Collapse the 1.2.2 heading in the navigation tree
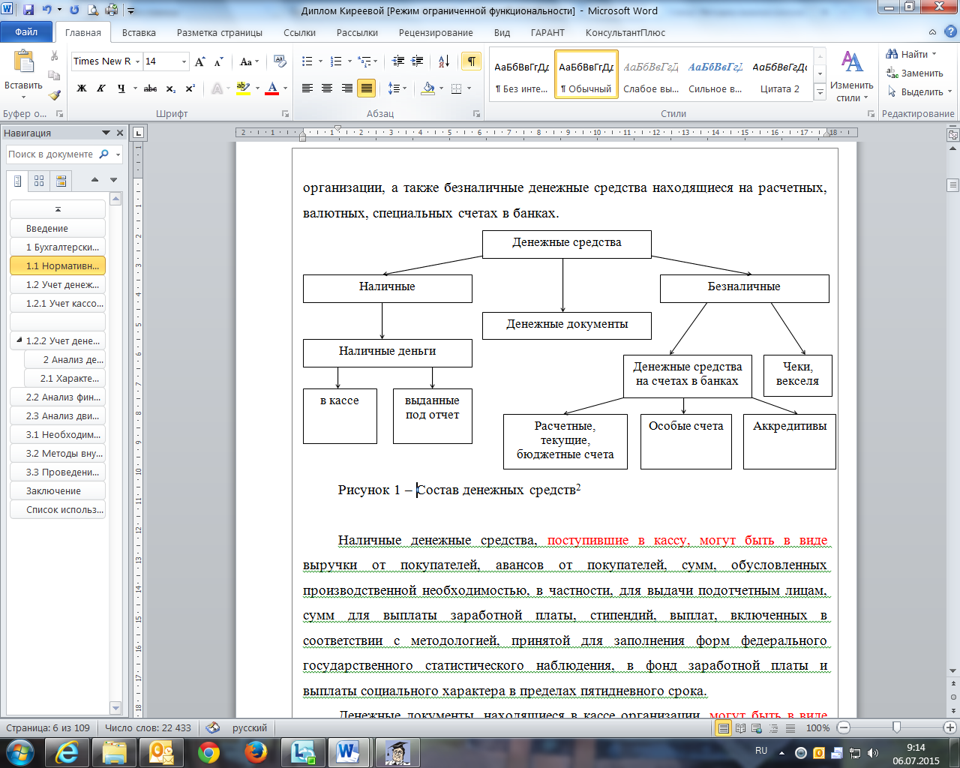 [x=19, y=340]
